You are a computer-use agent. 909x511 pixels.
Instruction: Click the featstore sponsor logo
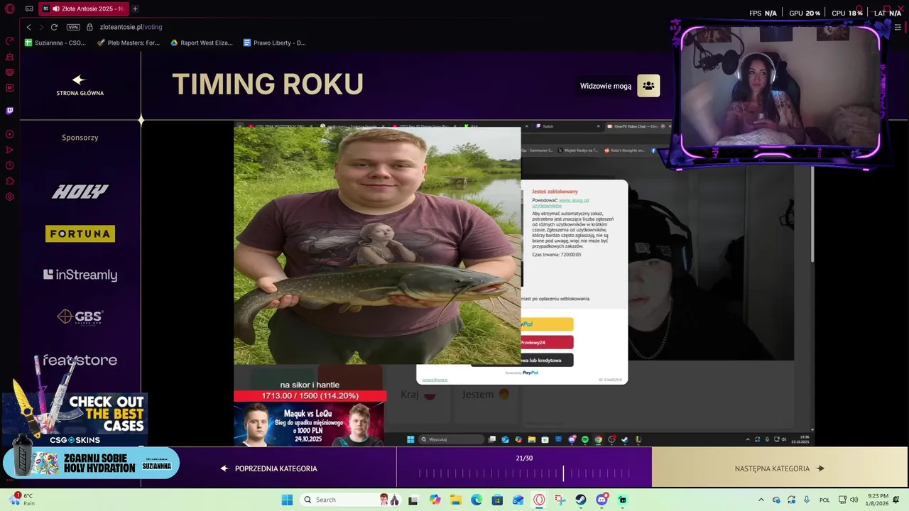coord(80,360)
